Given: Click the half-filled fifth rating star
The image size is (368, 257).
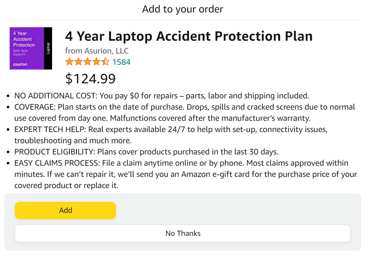Looking at the screenshot, I should coord(106,62).
